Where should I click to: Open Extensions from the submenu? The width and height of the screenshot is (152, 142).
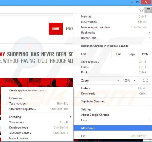37,98
